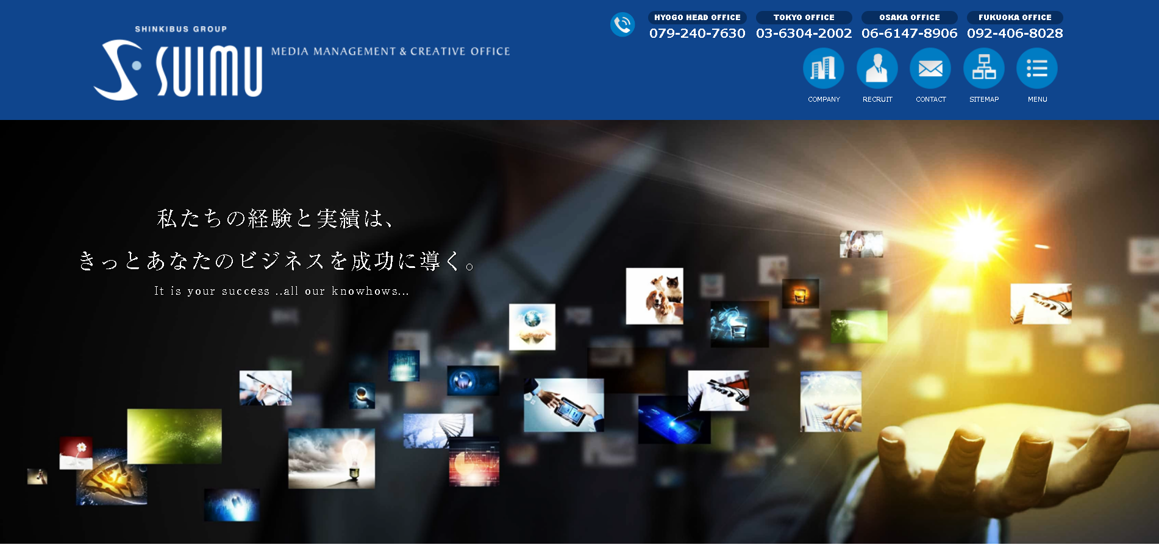
Task: Click the light bulb and clouds thumbnail
Action: tap(331, 458)
